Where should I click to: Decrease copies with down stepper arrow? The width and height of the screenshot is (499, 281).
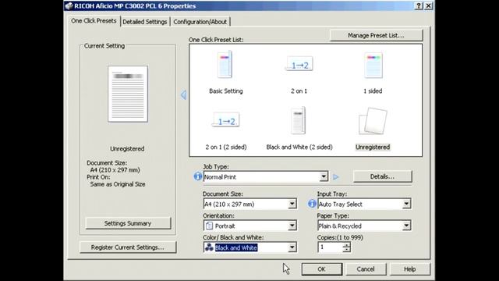(346, 250)
